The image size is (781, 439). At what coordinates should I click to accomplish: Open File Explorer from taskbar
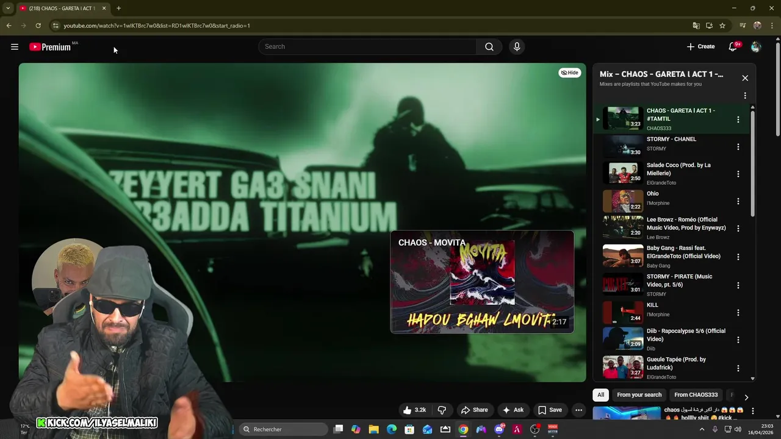click(374, 429)
